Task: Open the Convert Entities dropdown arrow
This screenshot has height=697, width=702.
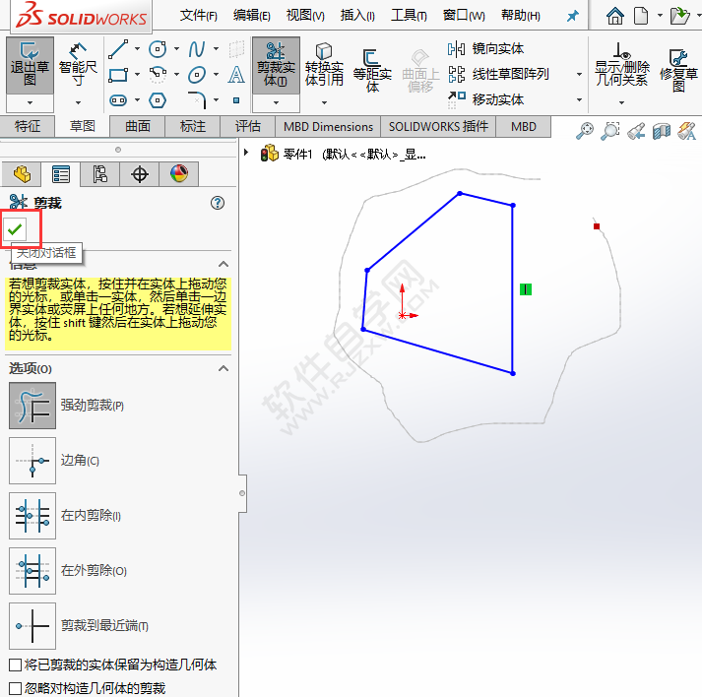Action: pyautogui.click(x=324, y=102)
